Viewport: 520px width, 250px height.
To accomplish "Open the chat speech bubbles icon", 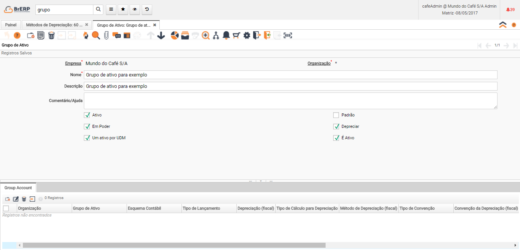I will click(117, 35).
